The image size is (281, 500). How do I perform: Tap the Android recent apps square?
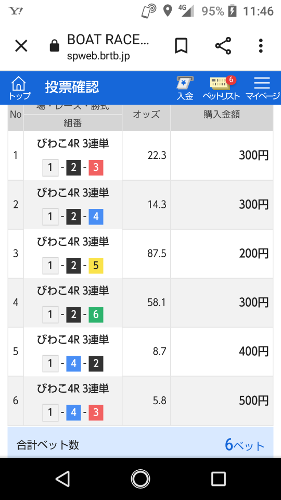click(219, 479)
